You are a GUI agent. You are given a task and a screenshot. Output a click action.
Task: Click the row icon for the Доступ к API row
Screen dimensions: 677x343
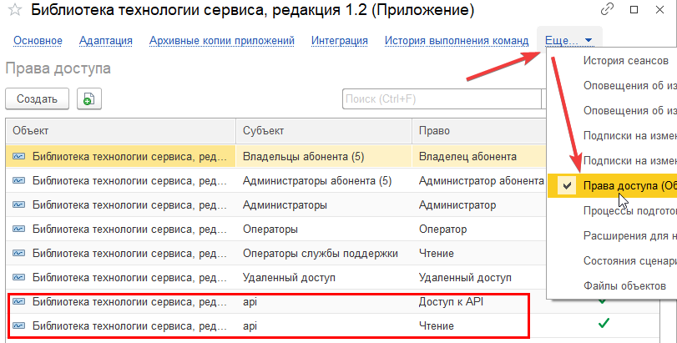point(18,301)
